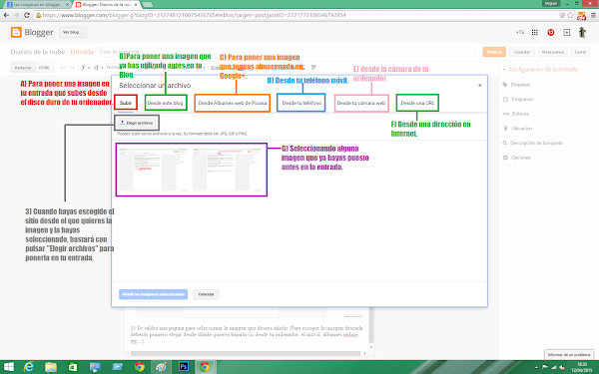This screenshot has height=374, width=599.
Task: Expand the Etiquetas setting
Action: [x=516, y=85]
